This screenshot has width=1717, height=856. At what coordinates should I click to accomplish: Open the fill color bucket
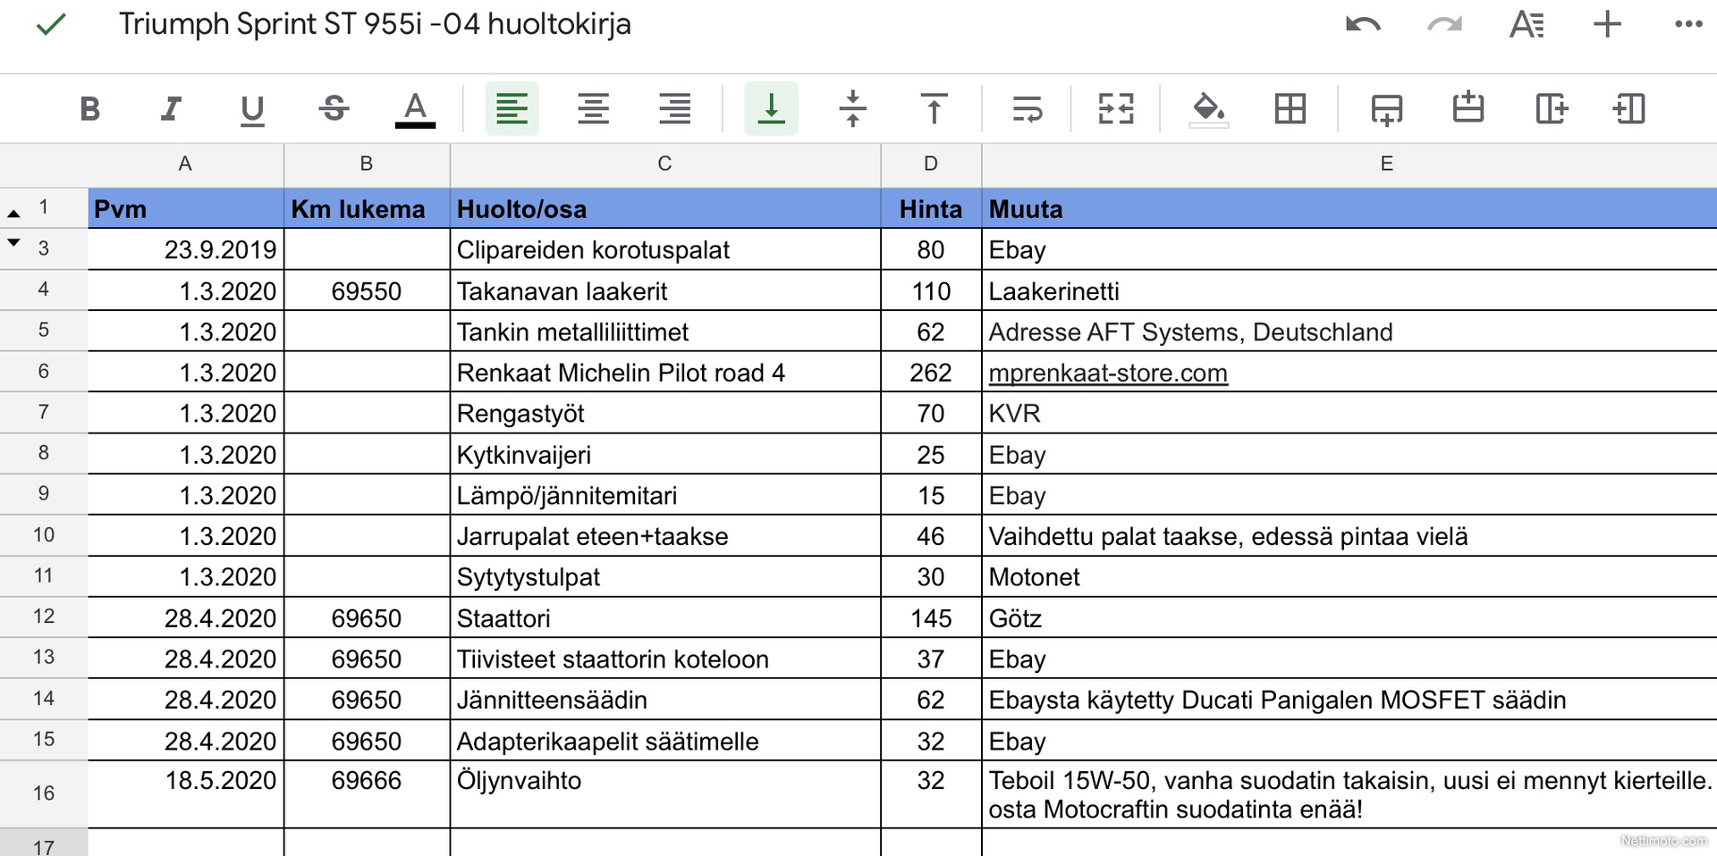(x=1208, y=109)
